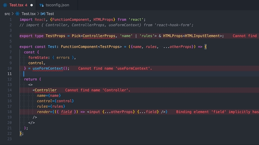Click the React icon in the breadcrumb
The height and width of the screenshot is (145, 259).
17,14
